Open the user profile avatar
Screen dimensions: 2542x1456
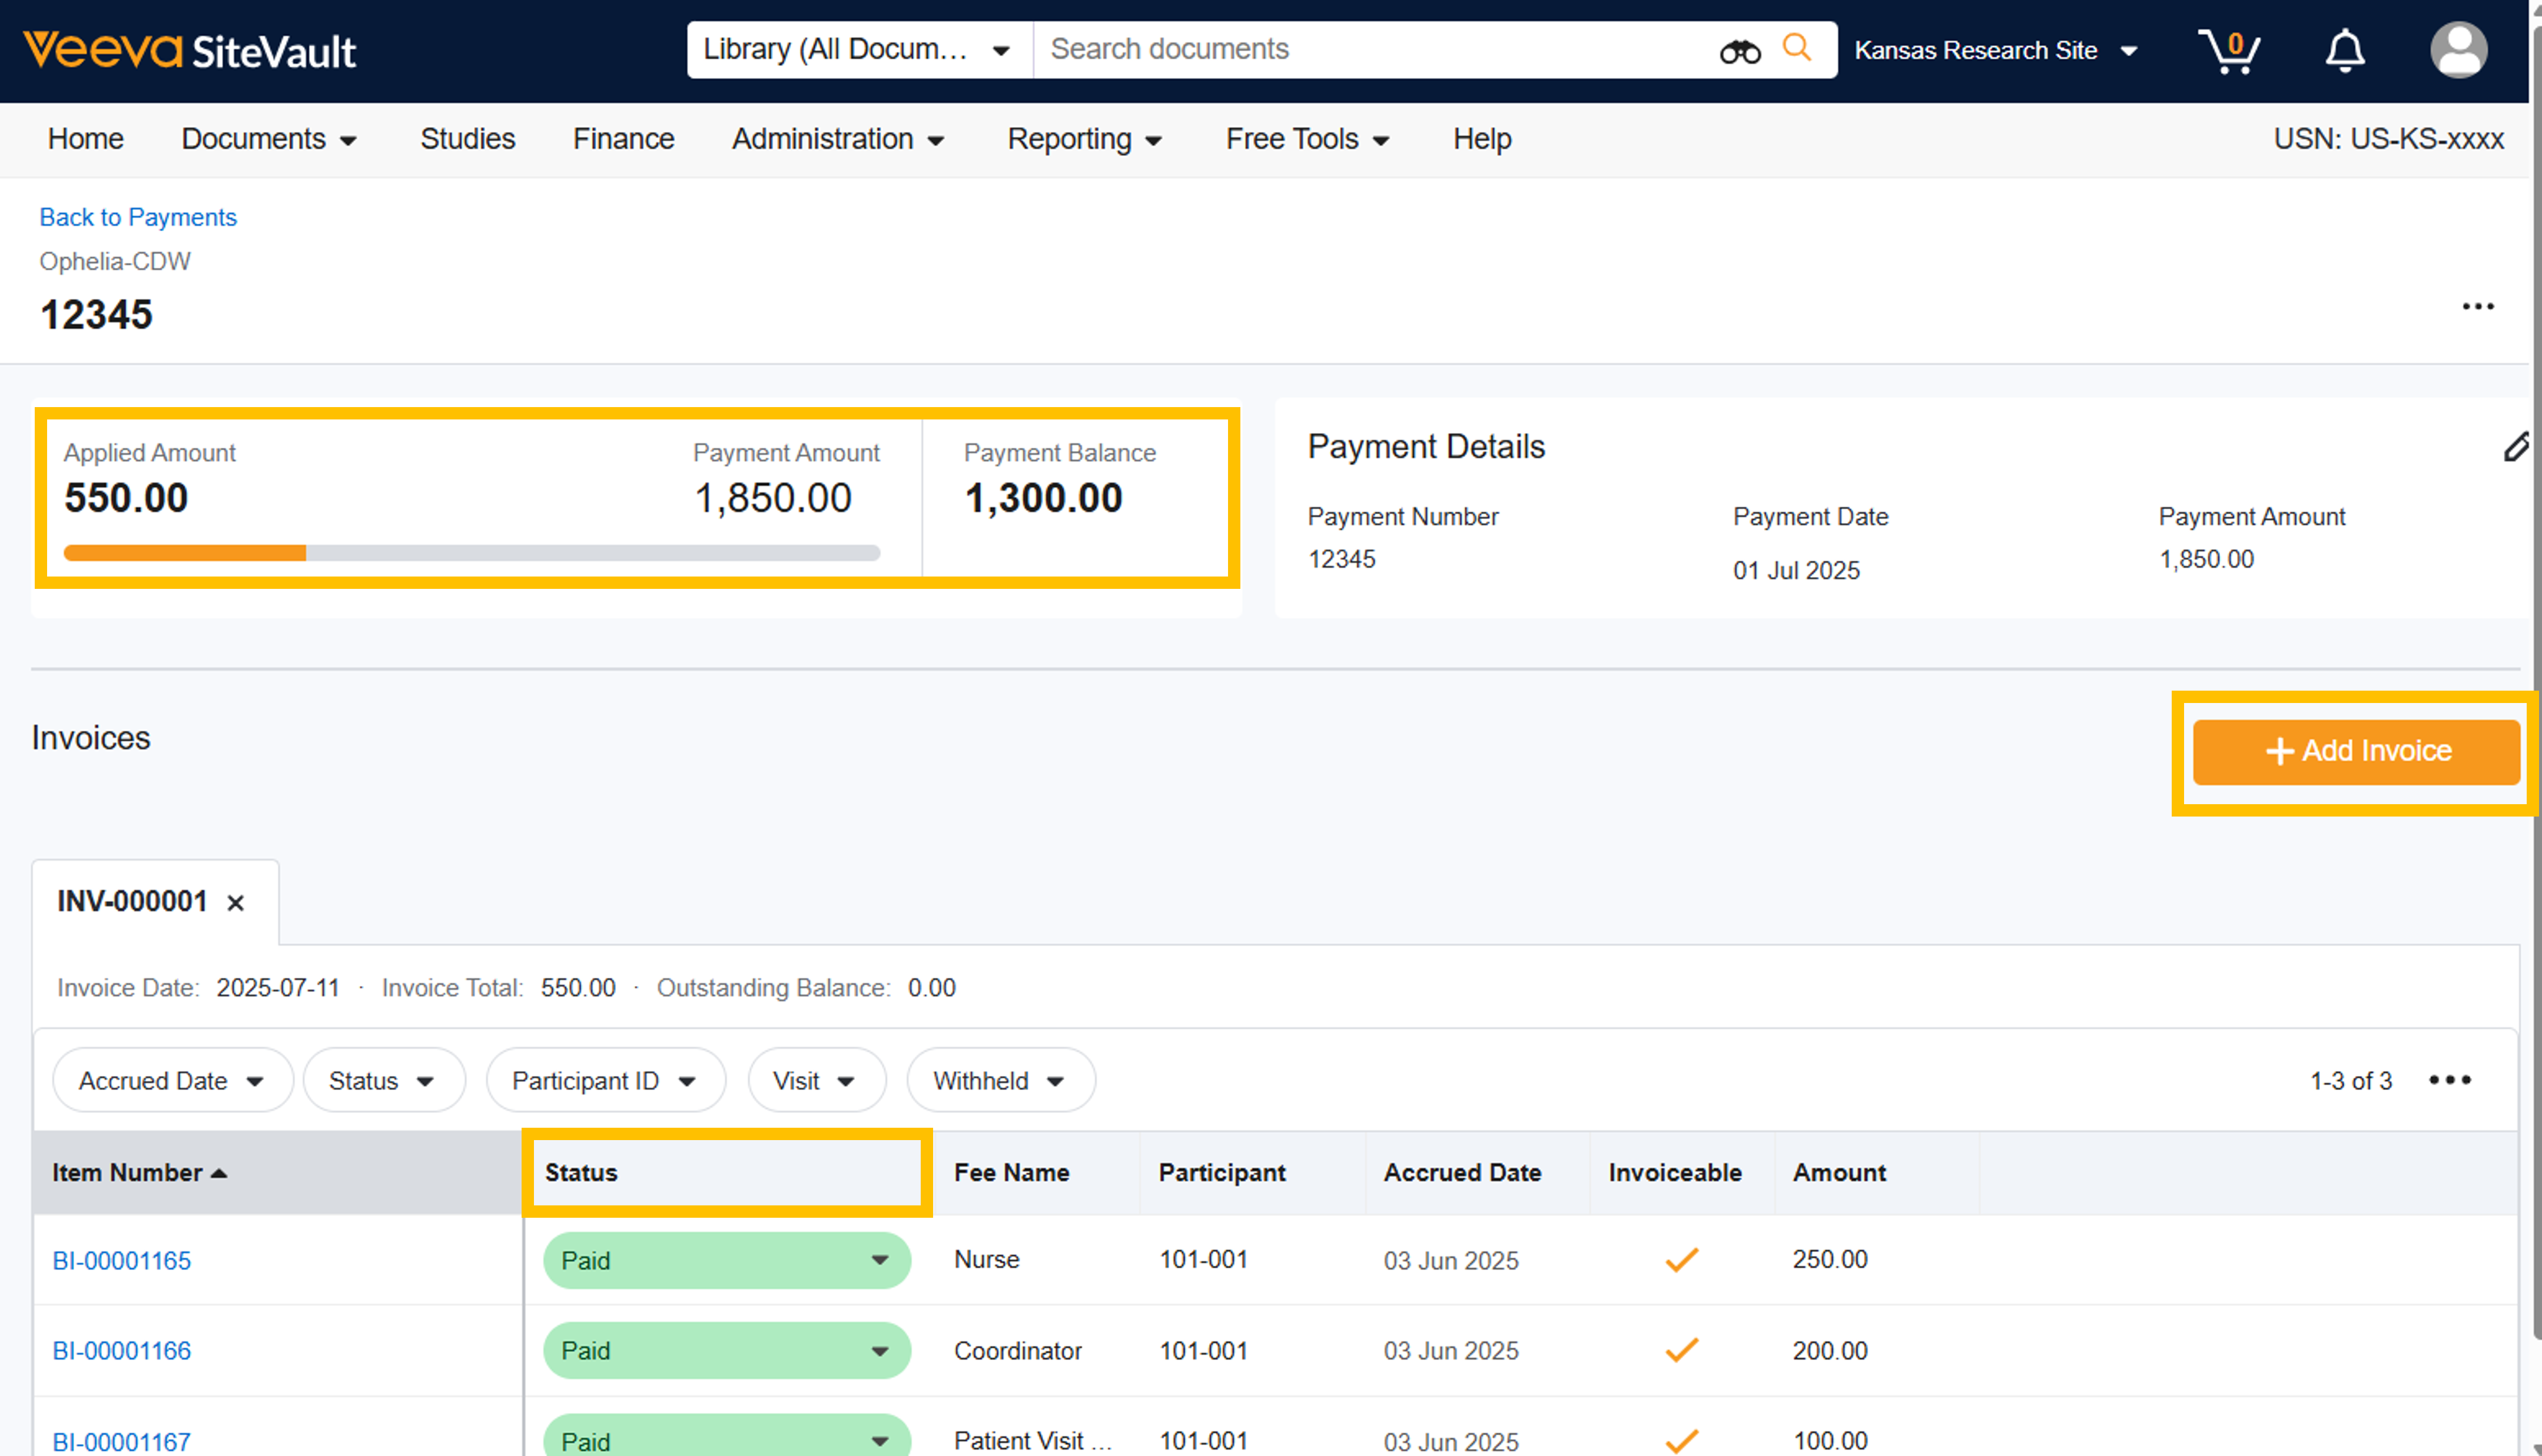[2458, 51]
